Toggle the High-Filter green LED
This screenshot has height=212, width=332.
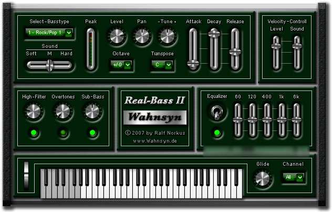pyautogui.click(x=34, y=133)
